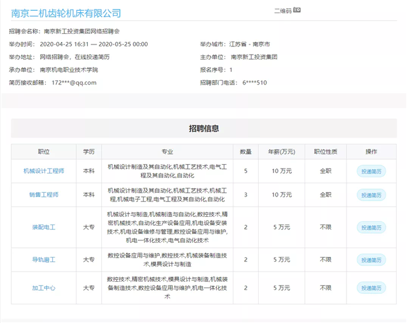Click the 职位 column header

(x=44, y=152)
